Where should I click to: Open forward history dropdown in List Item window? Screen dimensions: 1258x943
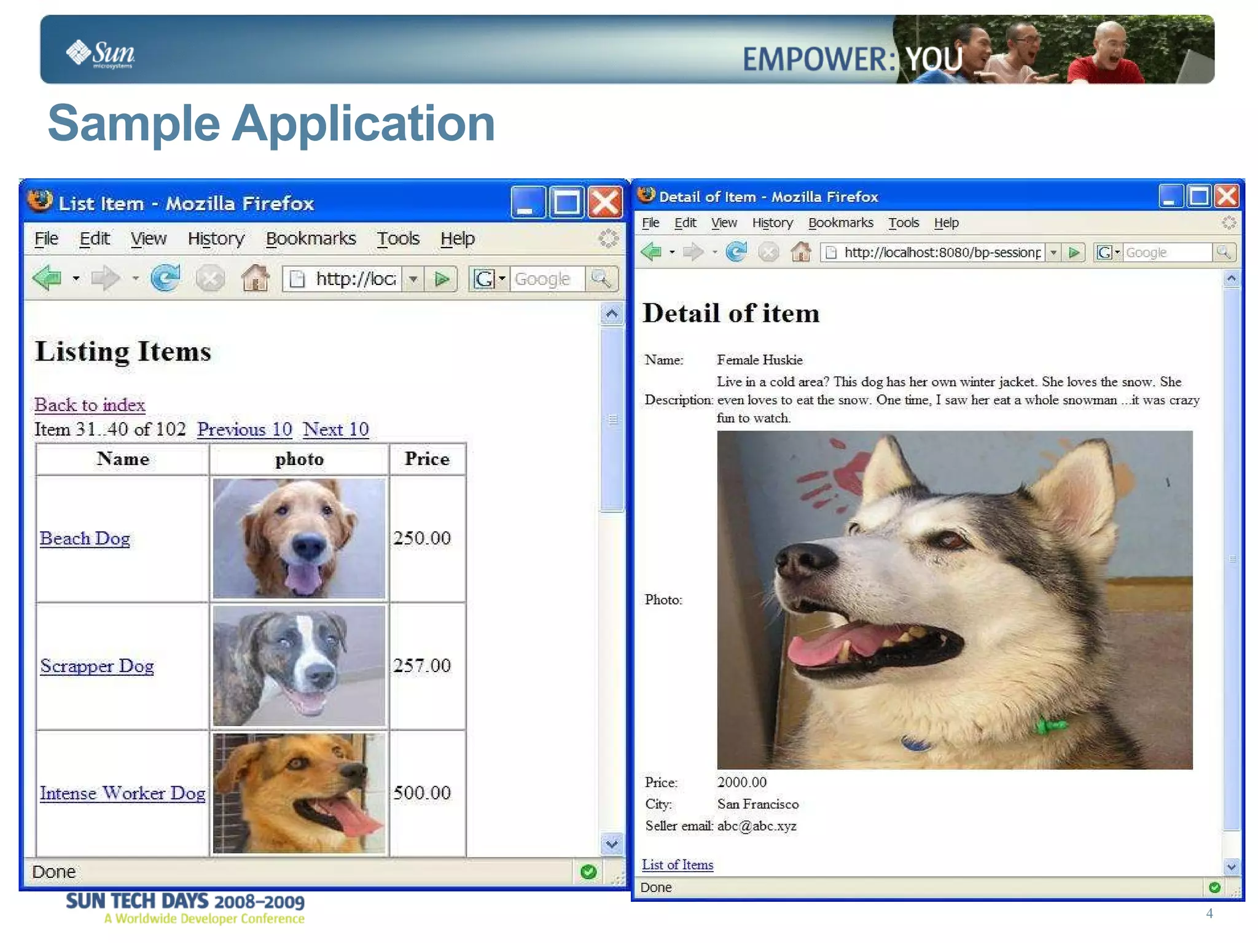pyautogui.click(x=135, y=279)
